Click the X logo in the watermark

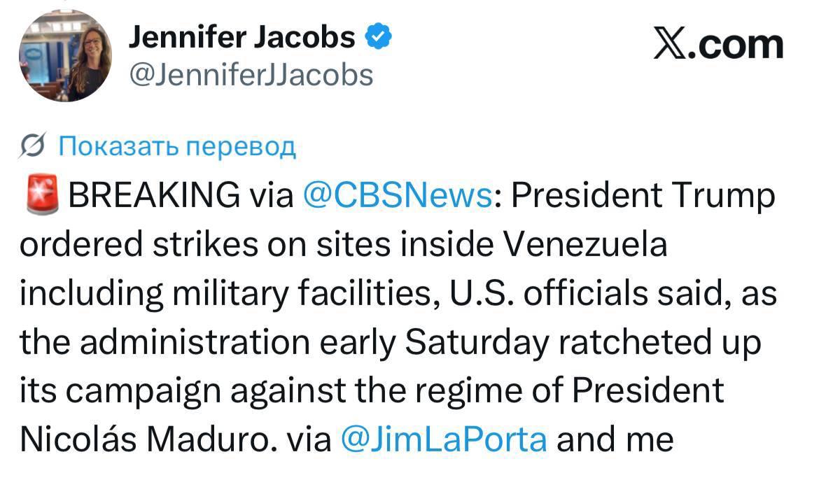[x=670, y=45]
